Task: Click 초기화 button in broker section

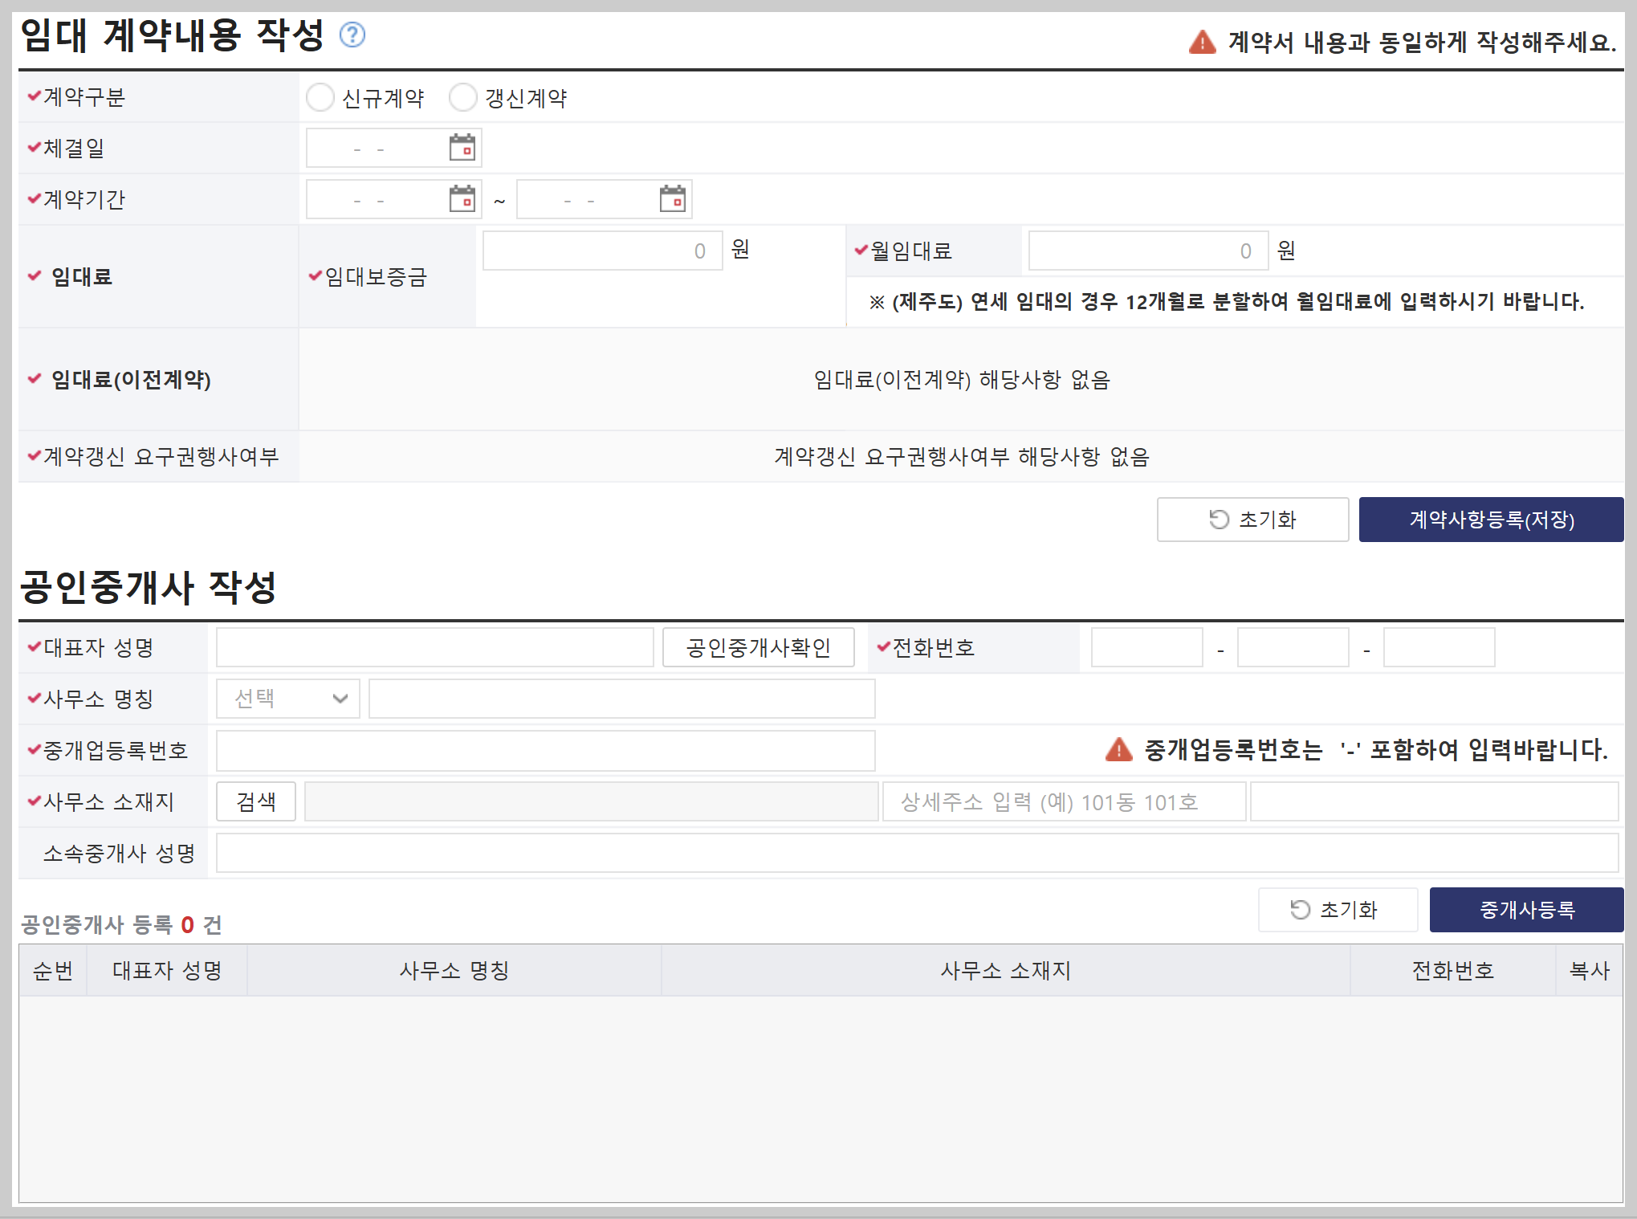Action: (x=1338, y=910)
